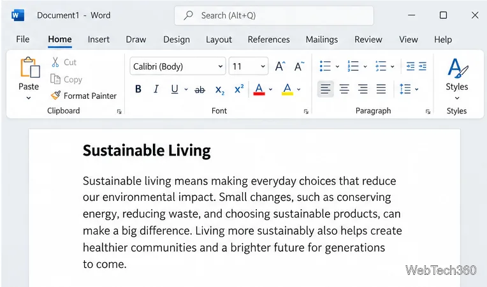The image size is (487, 287).
Task: Decrease paragraph indent
Action: tap(411, 66)
